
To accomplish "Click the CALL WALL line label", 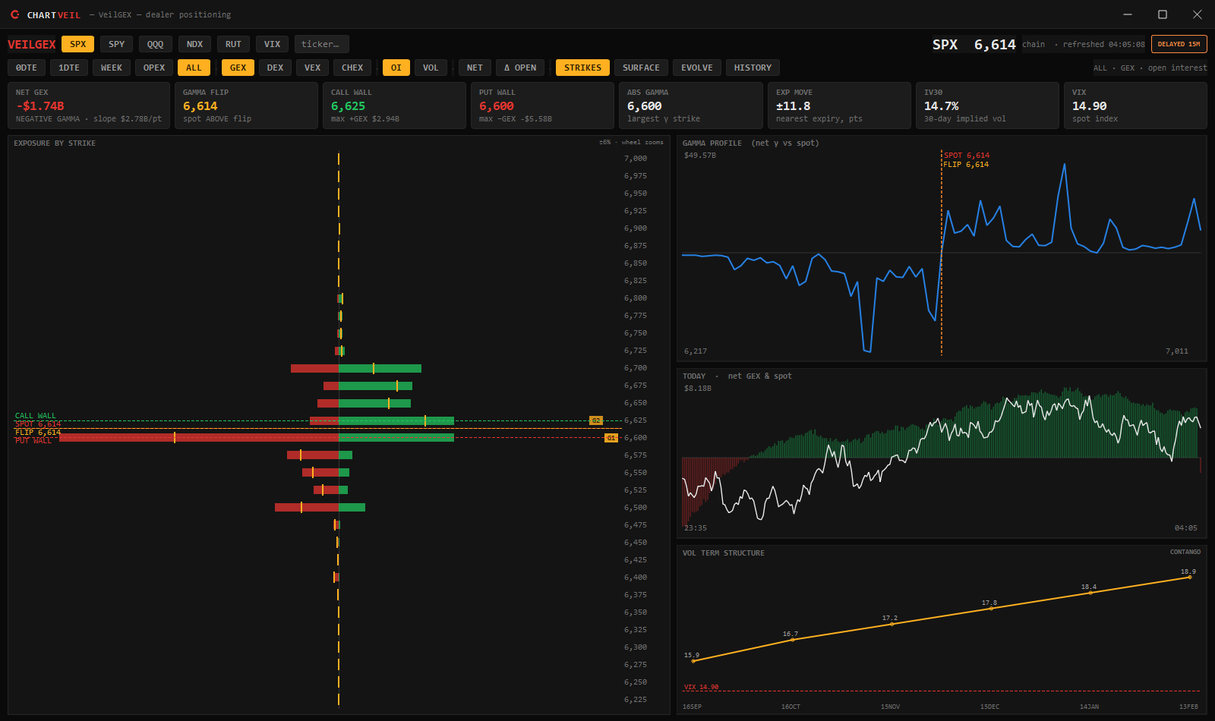I will [36, 416].
